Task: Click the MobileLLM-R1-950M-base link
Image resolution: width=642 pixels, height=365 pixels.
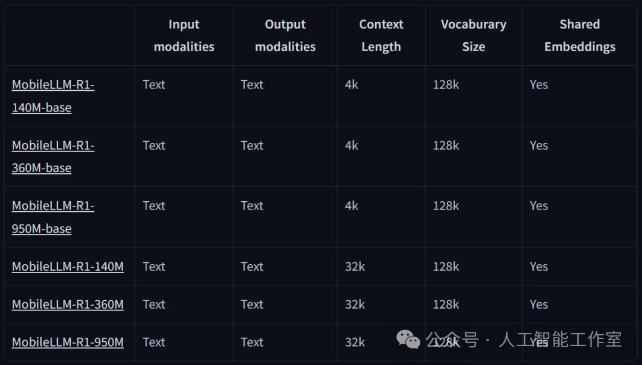Action: [x=53, y=217]
